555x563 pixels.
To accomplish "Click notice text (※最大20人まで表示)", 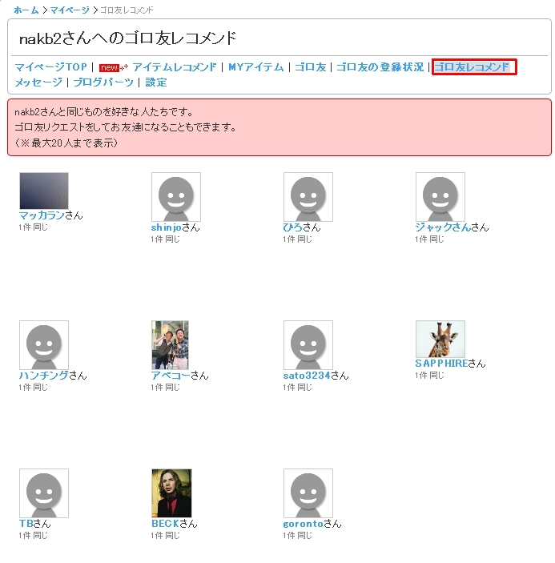I will (66, 143).
